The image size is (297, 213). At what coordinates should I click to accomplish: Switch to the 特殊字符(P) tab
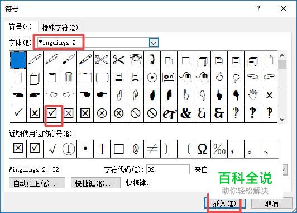(60, 27)
